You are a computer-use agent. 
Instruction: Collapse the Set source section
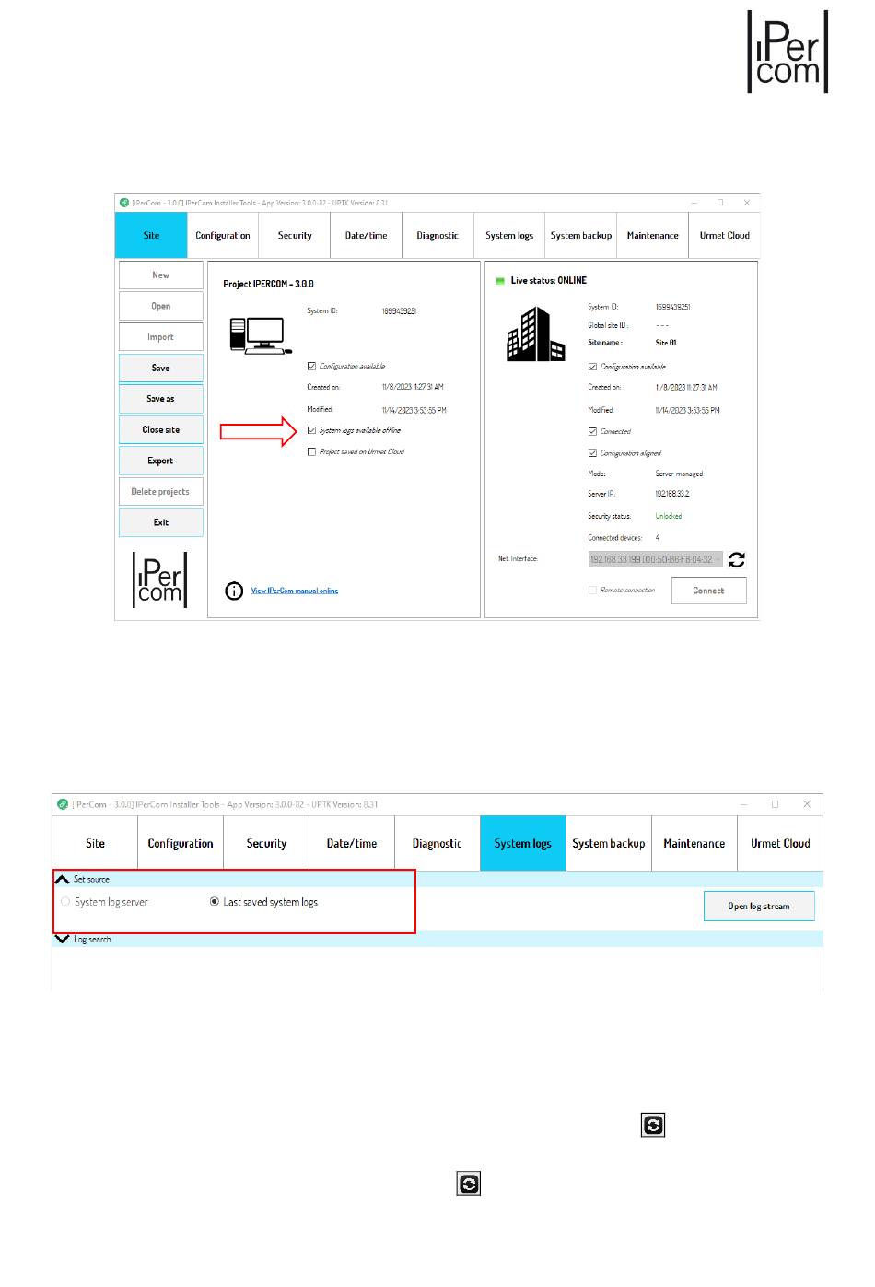(63, 880)
